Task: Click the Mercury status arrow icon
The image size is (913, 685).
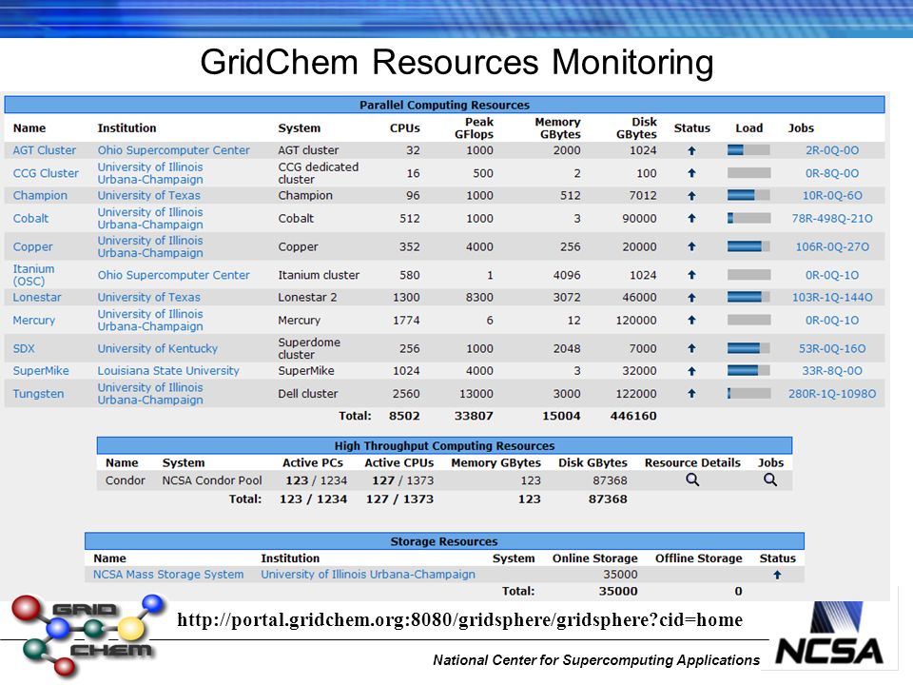Action: (691, 320)
